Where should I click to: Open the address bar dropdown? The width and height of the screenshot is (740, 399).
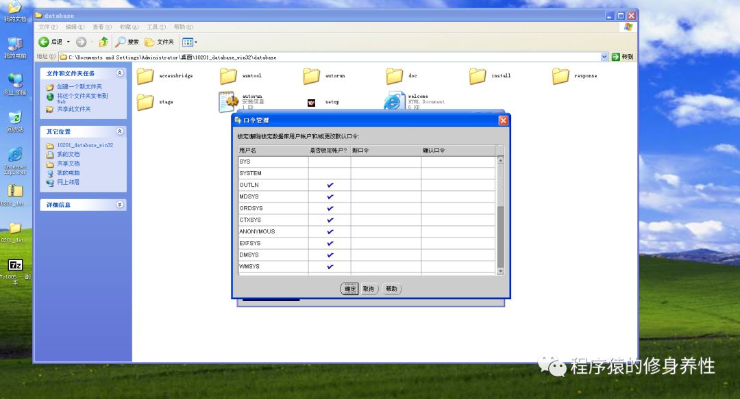tap(604, 56)
